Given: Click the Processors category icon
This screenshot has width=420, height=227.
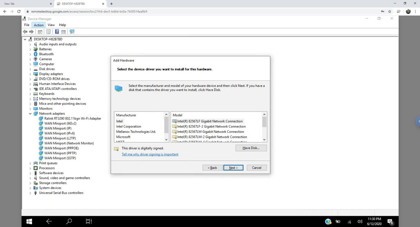Looking at the screenshot, I should click(x=35, y=168).
